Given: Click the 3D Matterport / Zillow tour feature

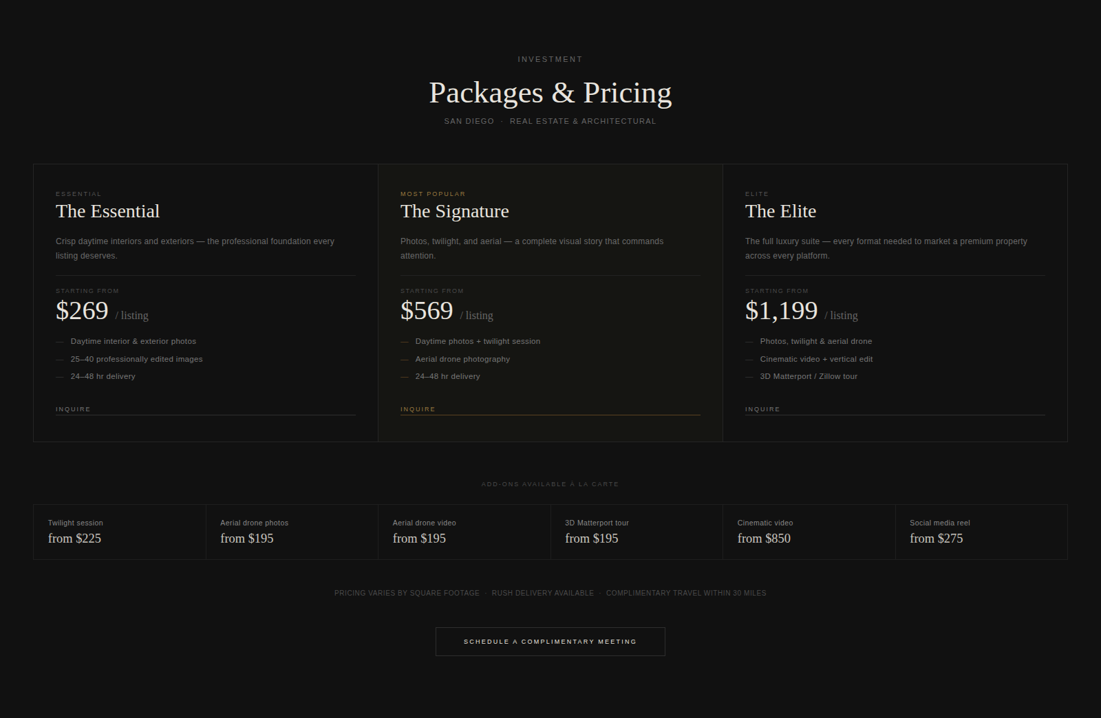Looking at the screenshot, I should tap(809, 376).
